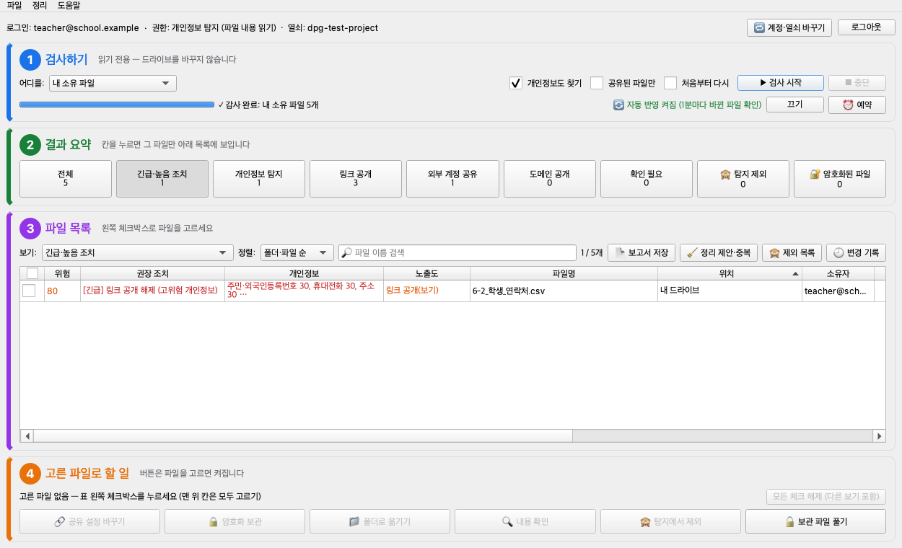This screenshot has height=548, width=902.
Task: Select the 링크 공개 summary tile
Action: pos(356,179)
